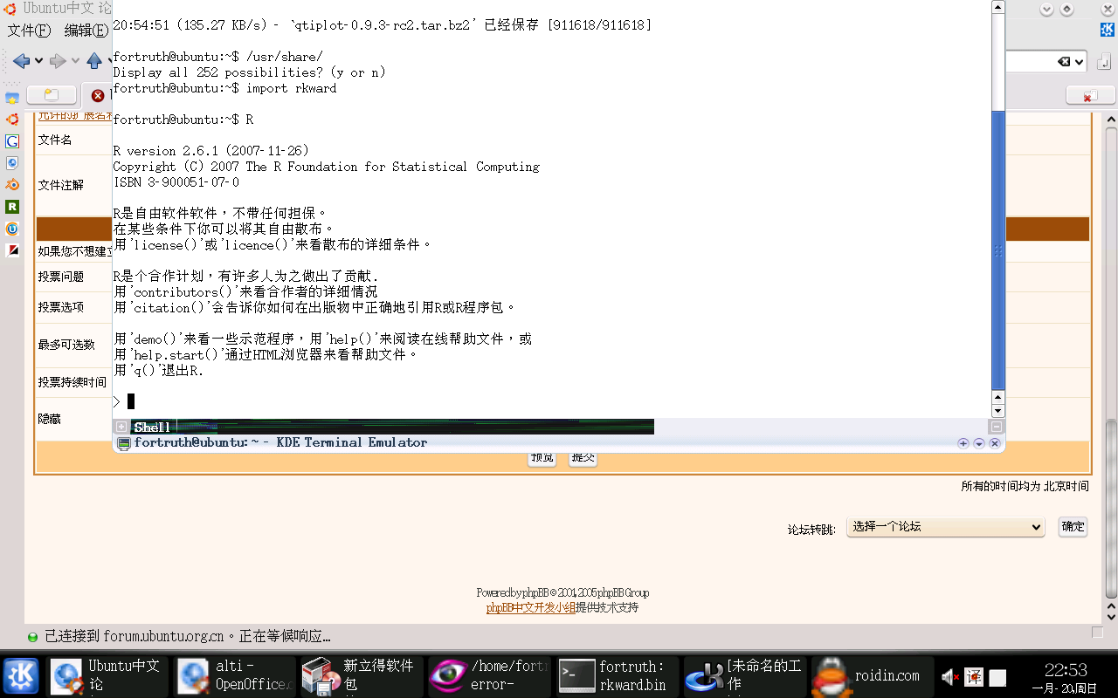Close the current browser tab button
The width and height of the screenshot is (1118, 698).
tap(1089, 96)
